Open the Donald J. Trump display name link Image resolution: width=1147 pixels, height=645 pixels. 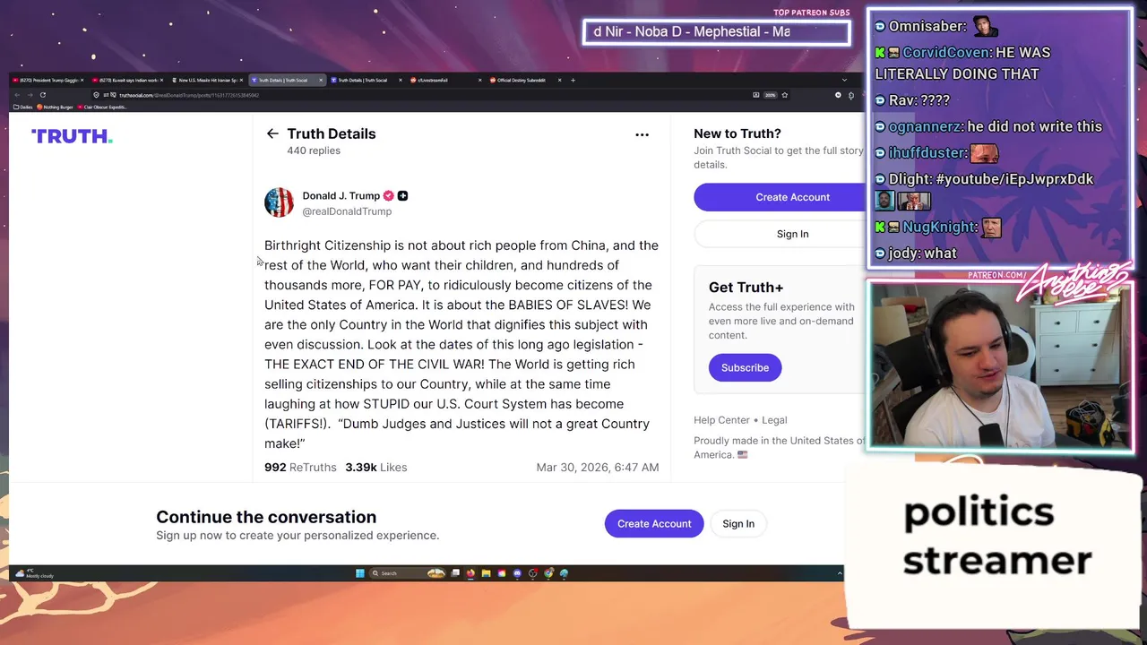[x=341, y=195]
